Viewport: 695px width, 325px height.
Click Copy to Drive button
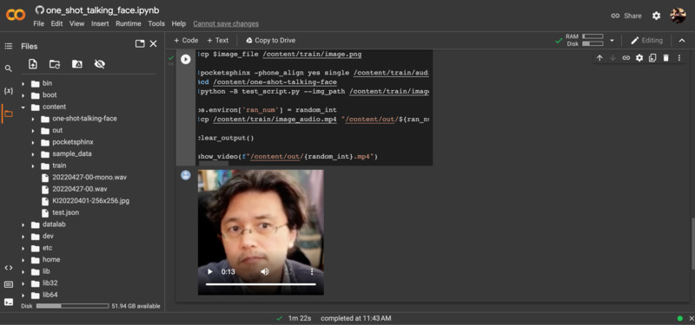(270, 40)
